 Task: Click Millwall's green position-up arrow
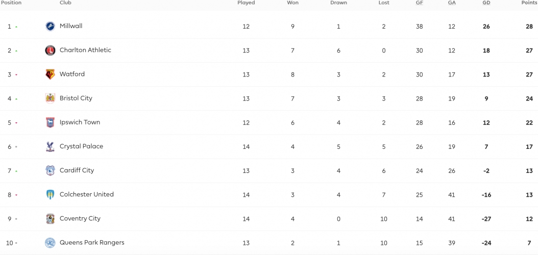pos(16,27)
